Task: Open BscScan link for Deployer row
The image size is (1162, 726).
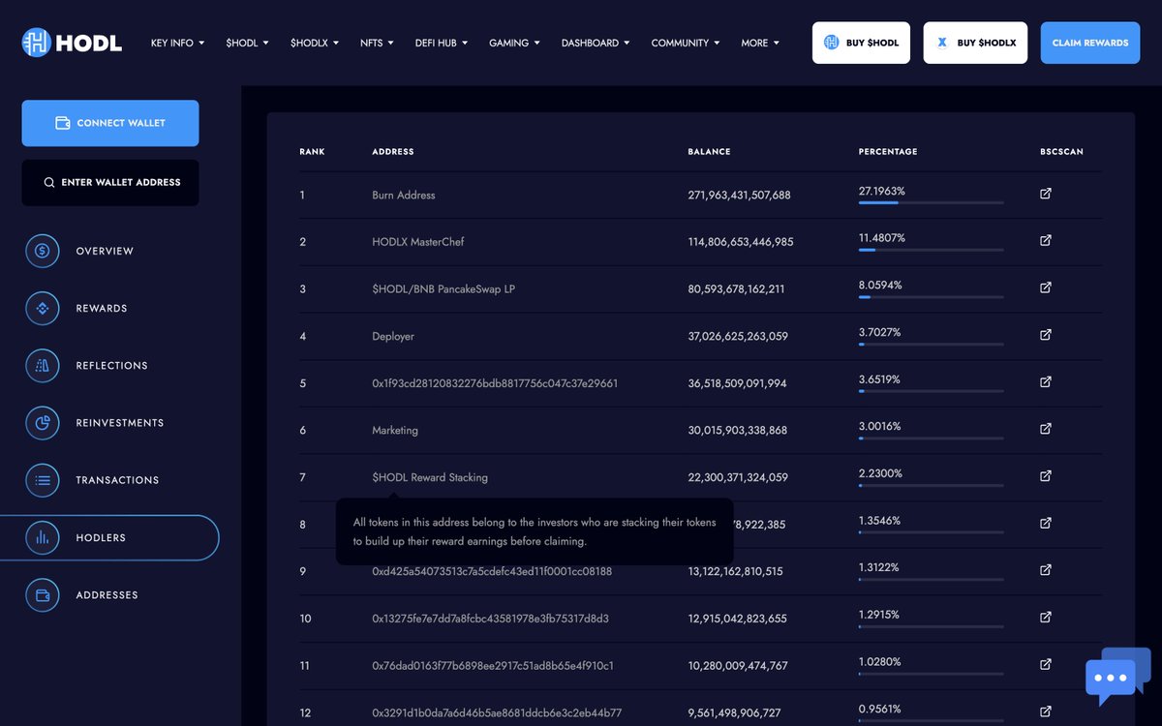Action: [1046, 335]
